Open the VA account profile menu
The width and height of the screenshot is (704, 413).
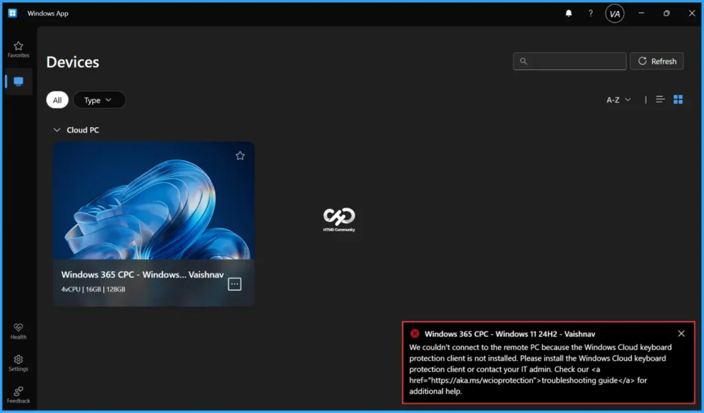[615, 13]
